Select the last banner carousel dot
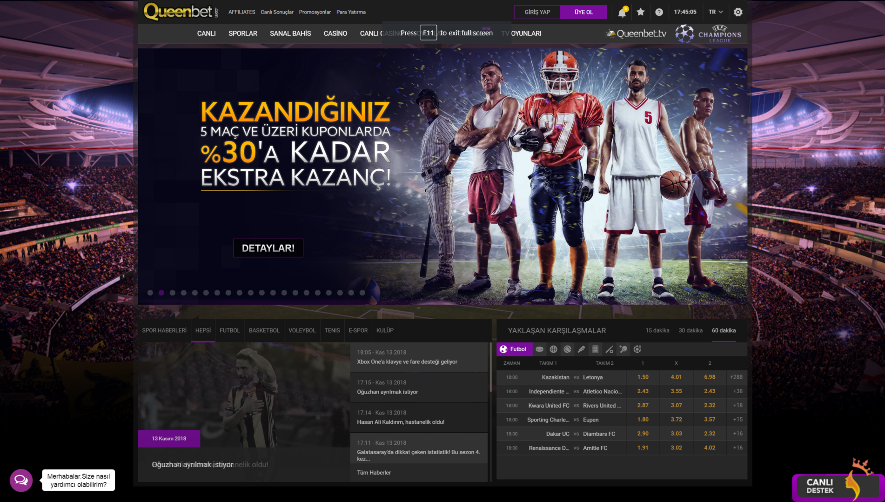This screenshot has height=502, width=885. (x=362, y=293)
